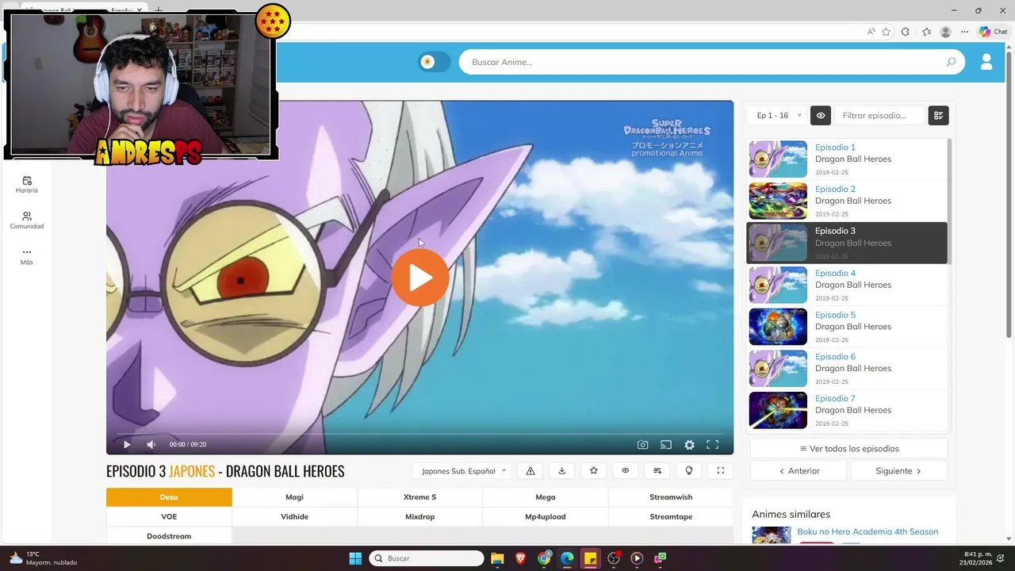Click the search magnifier in anime search bar
This screenshot has height=571, width=1015.
click(x=951, y=62)
